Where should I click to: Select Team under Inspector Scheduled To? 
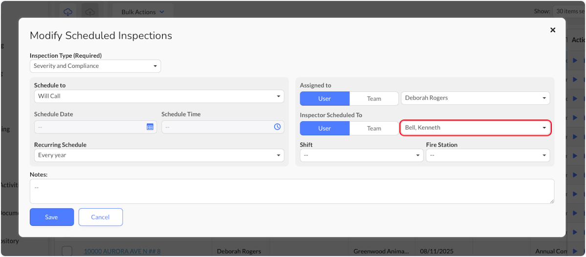click(x=374, y=128)
